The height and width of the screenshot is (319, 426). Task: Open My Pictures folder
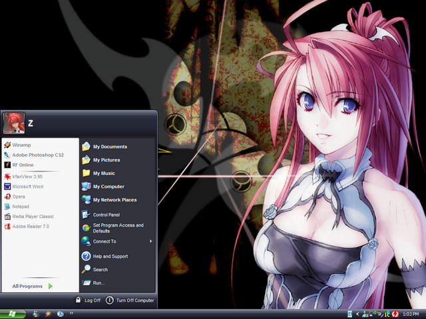[101, 159]
